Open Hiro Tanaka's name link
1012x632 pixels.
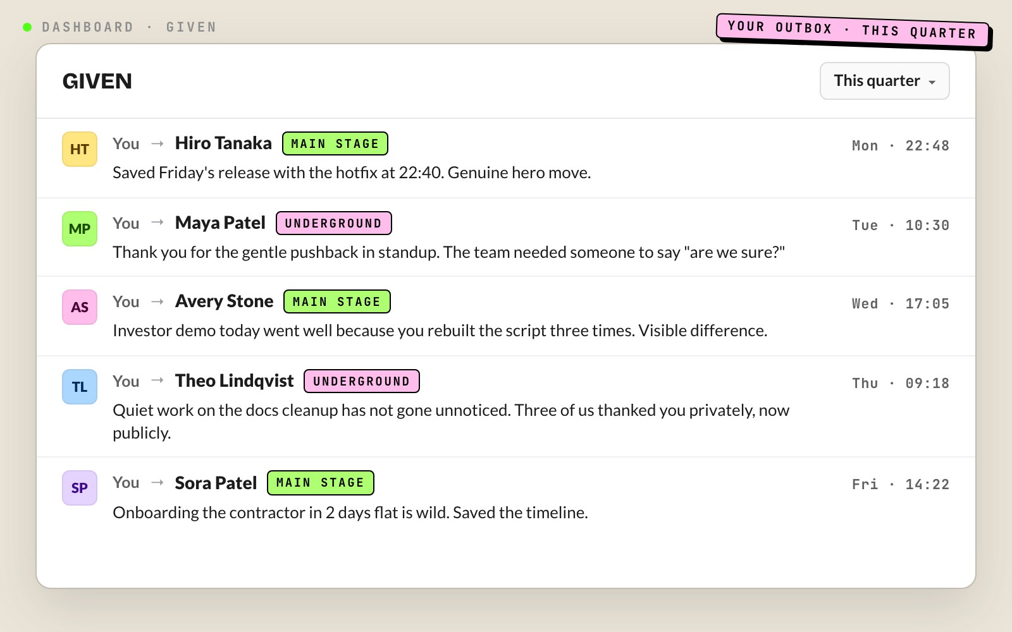pyautogui.click(x=223, y=143)
